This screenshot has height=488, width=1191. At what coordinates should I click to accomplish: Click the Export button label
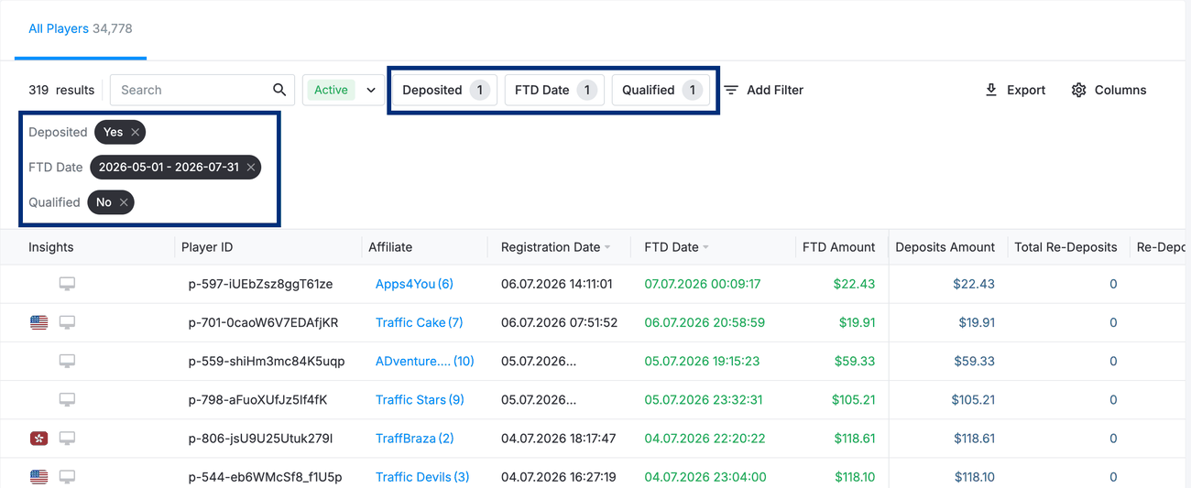coord(1026,90)
